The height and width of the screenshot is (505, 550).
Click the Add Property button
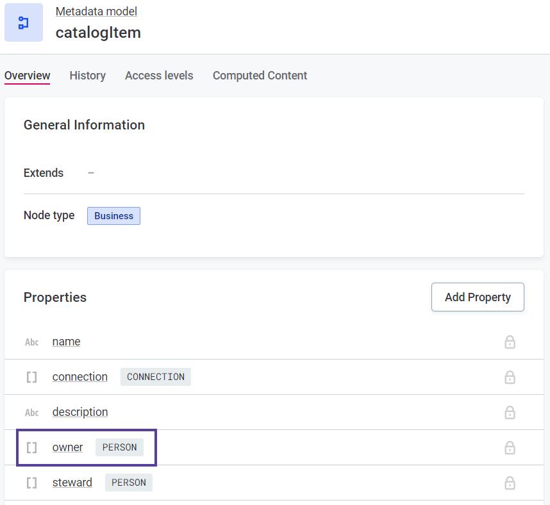478,297
